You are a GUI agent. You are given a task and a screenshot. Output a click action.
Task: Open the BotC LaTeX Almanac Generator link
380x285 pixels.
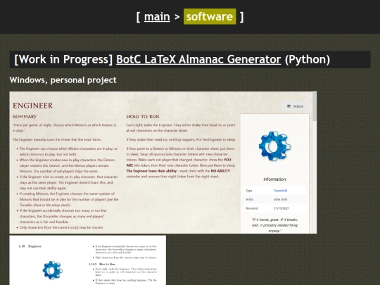[198, 59]
